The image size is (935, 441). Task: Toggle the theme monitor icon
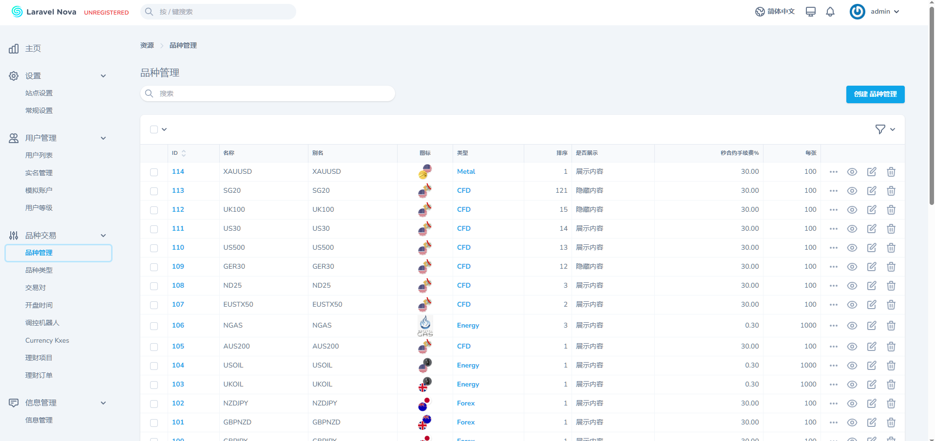click(x=811, y=12)
